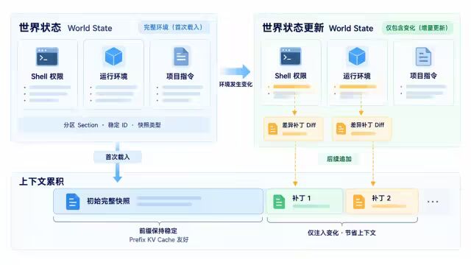The image size is (471, 265).
Task: Click the ellipsis after 补丁 2
Action: pyautogui.click(x=433, y=202)
